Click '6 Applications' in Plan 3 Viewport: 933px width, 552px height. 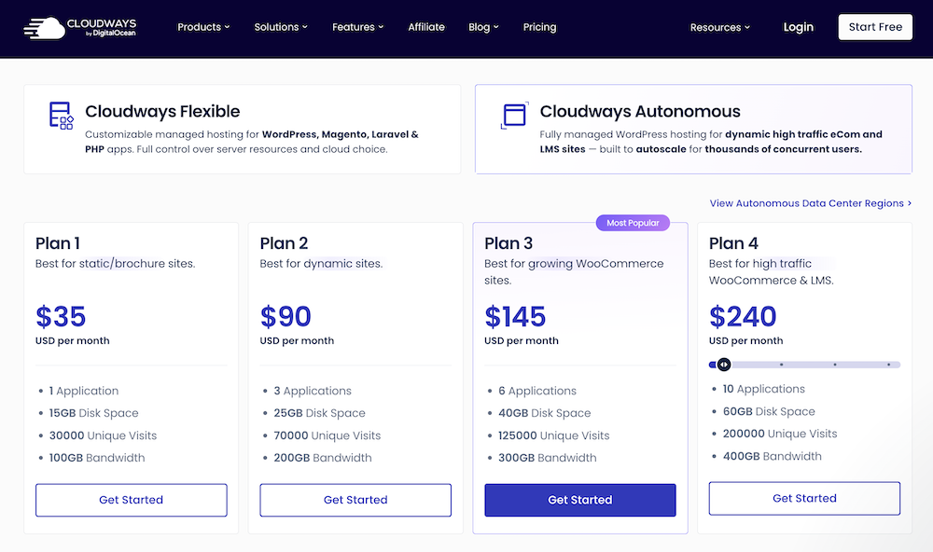(537, 391)
